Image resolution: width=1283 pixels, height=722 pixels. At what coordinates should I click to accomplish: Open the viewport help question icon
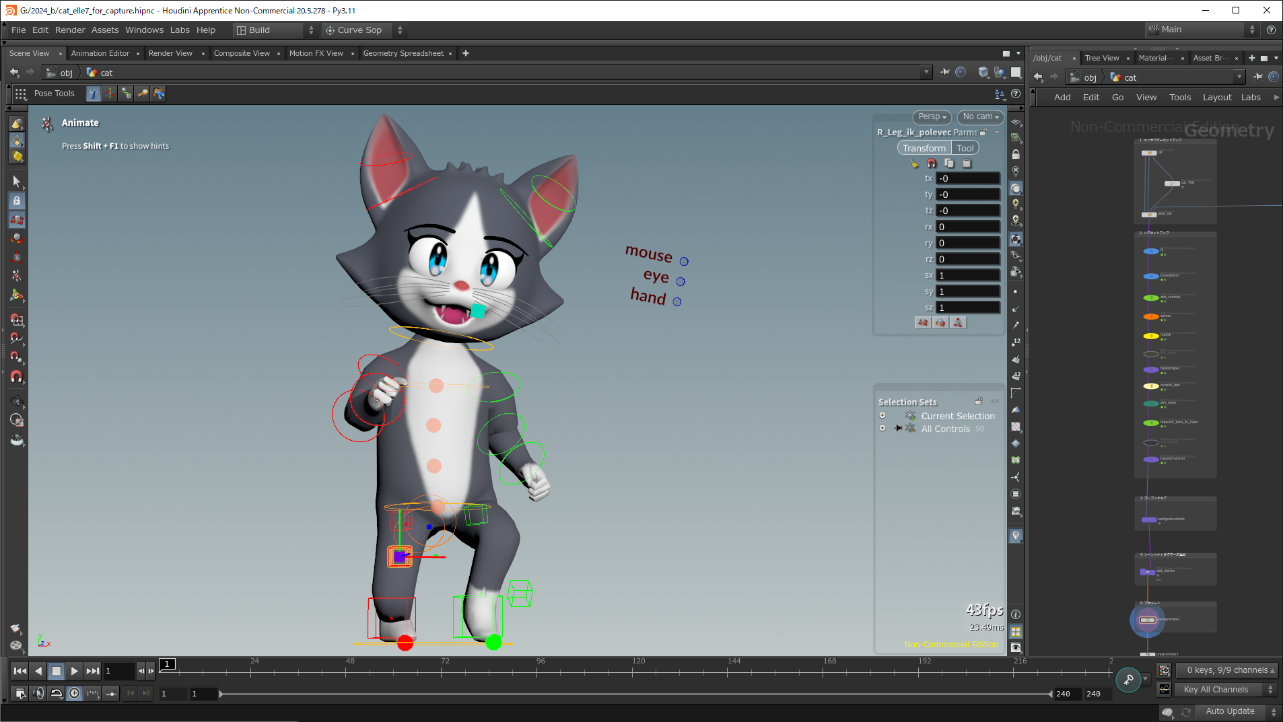click(x=1016, y=94)
